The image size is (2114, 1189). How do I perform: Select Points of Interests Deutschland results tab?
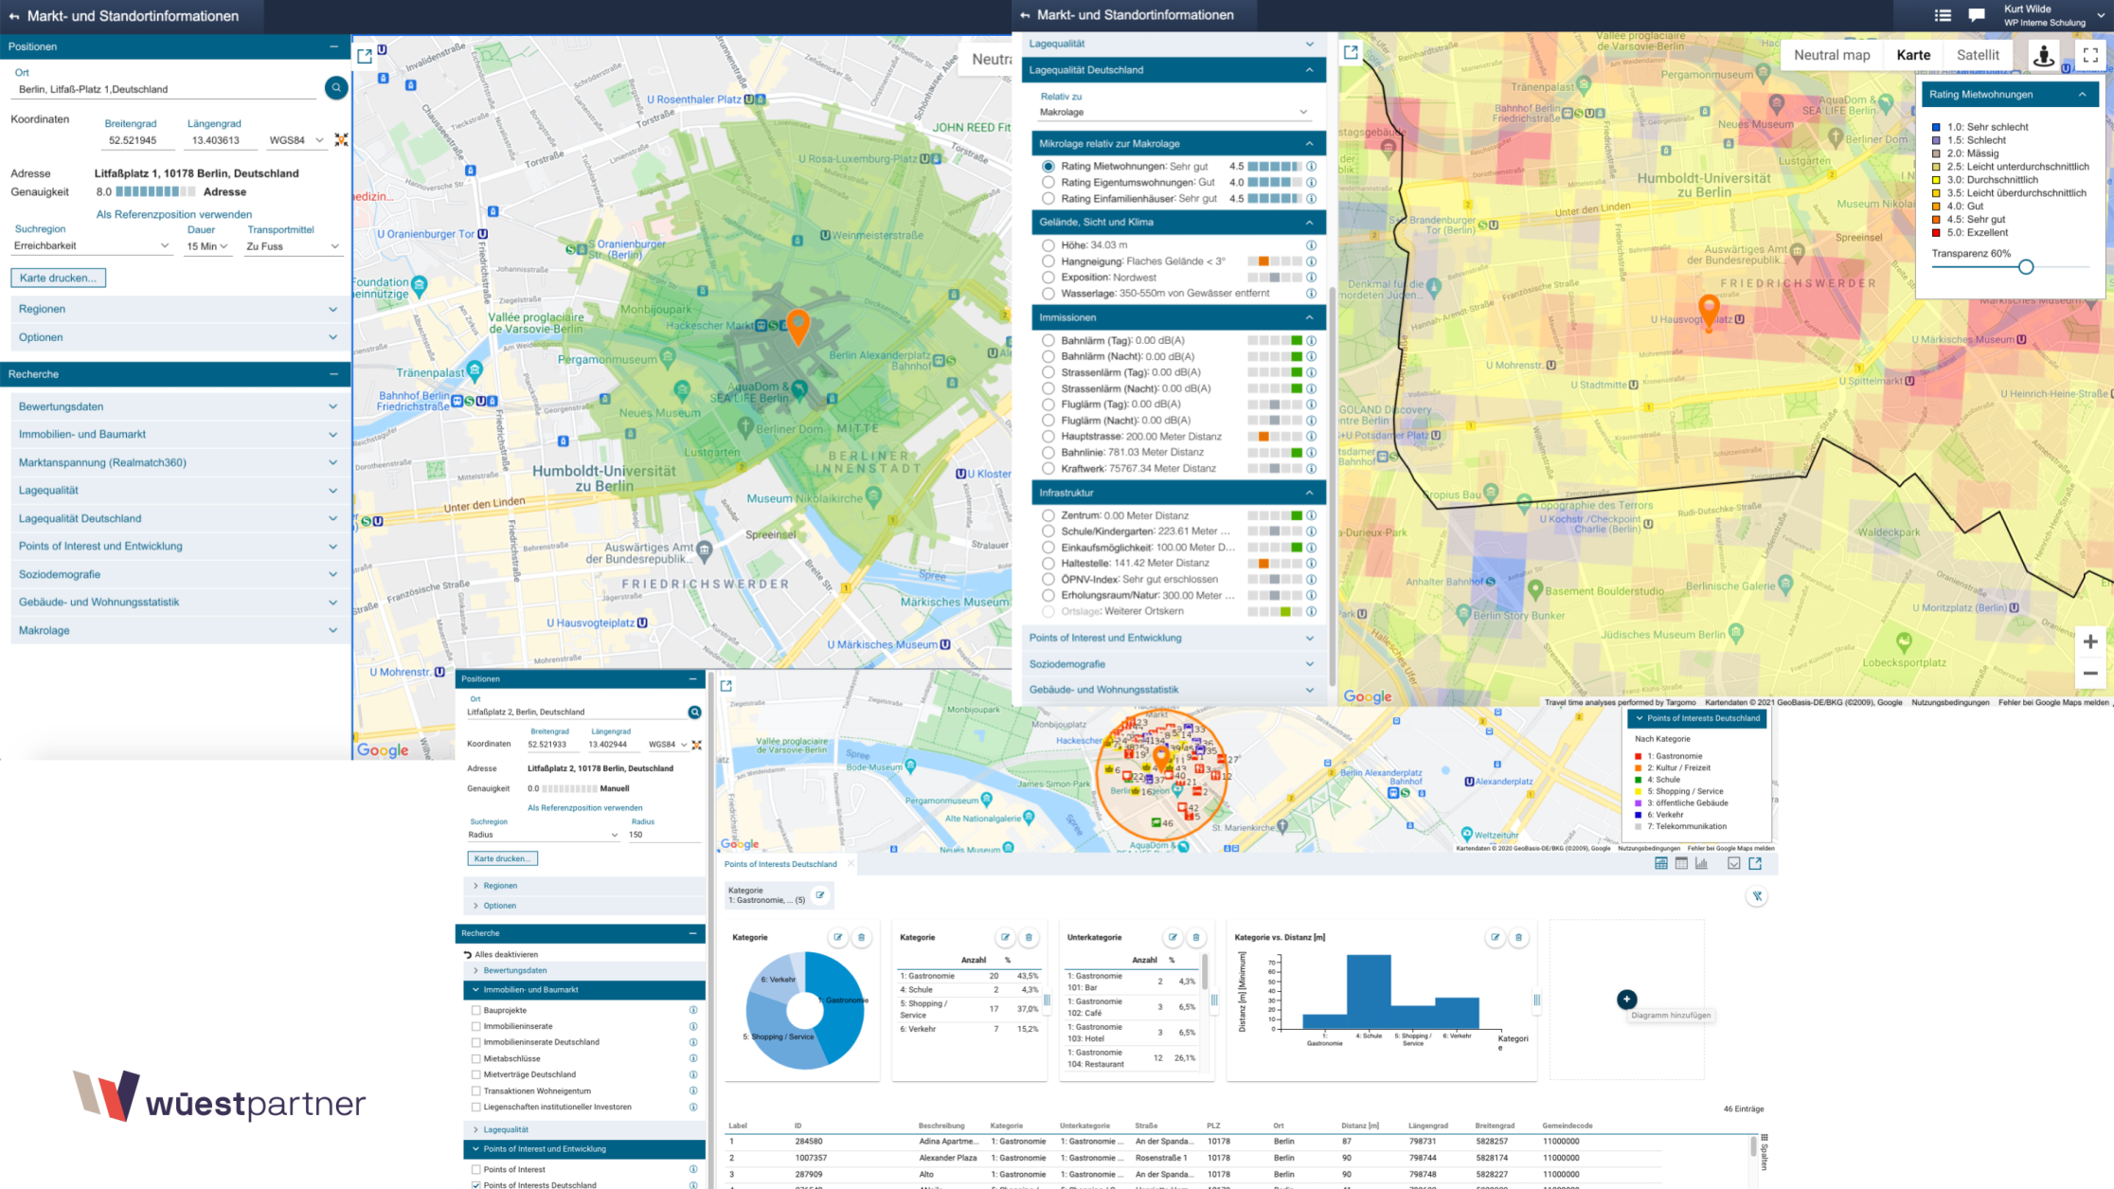pyautogui.click(x=780, y=864)
